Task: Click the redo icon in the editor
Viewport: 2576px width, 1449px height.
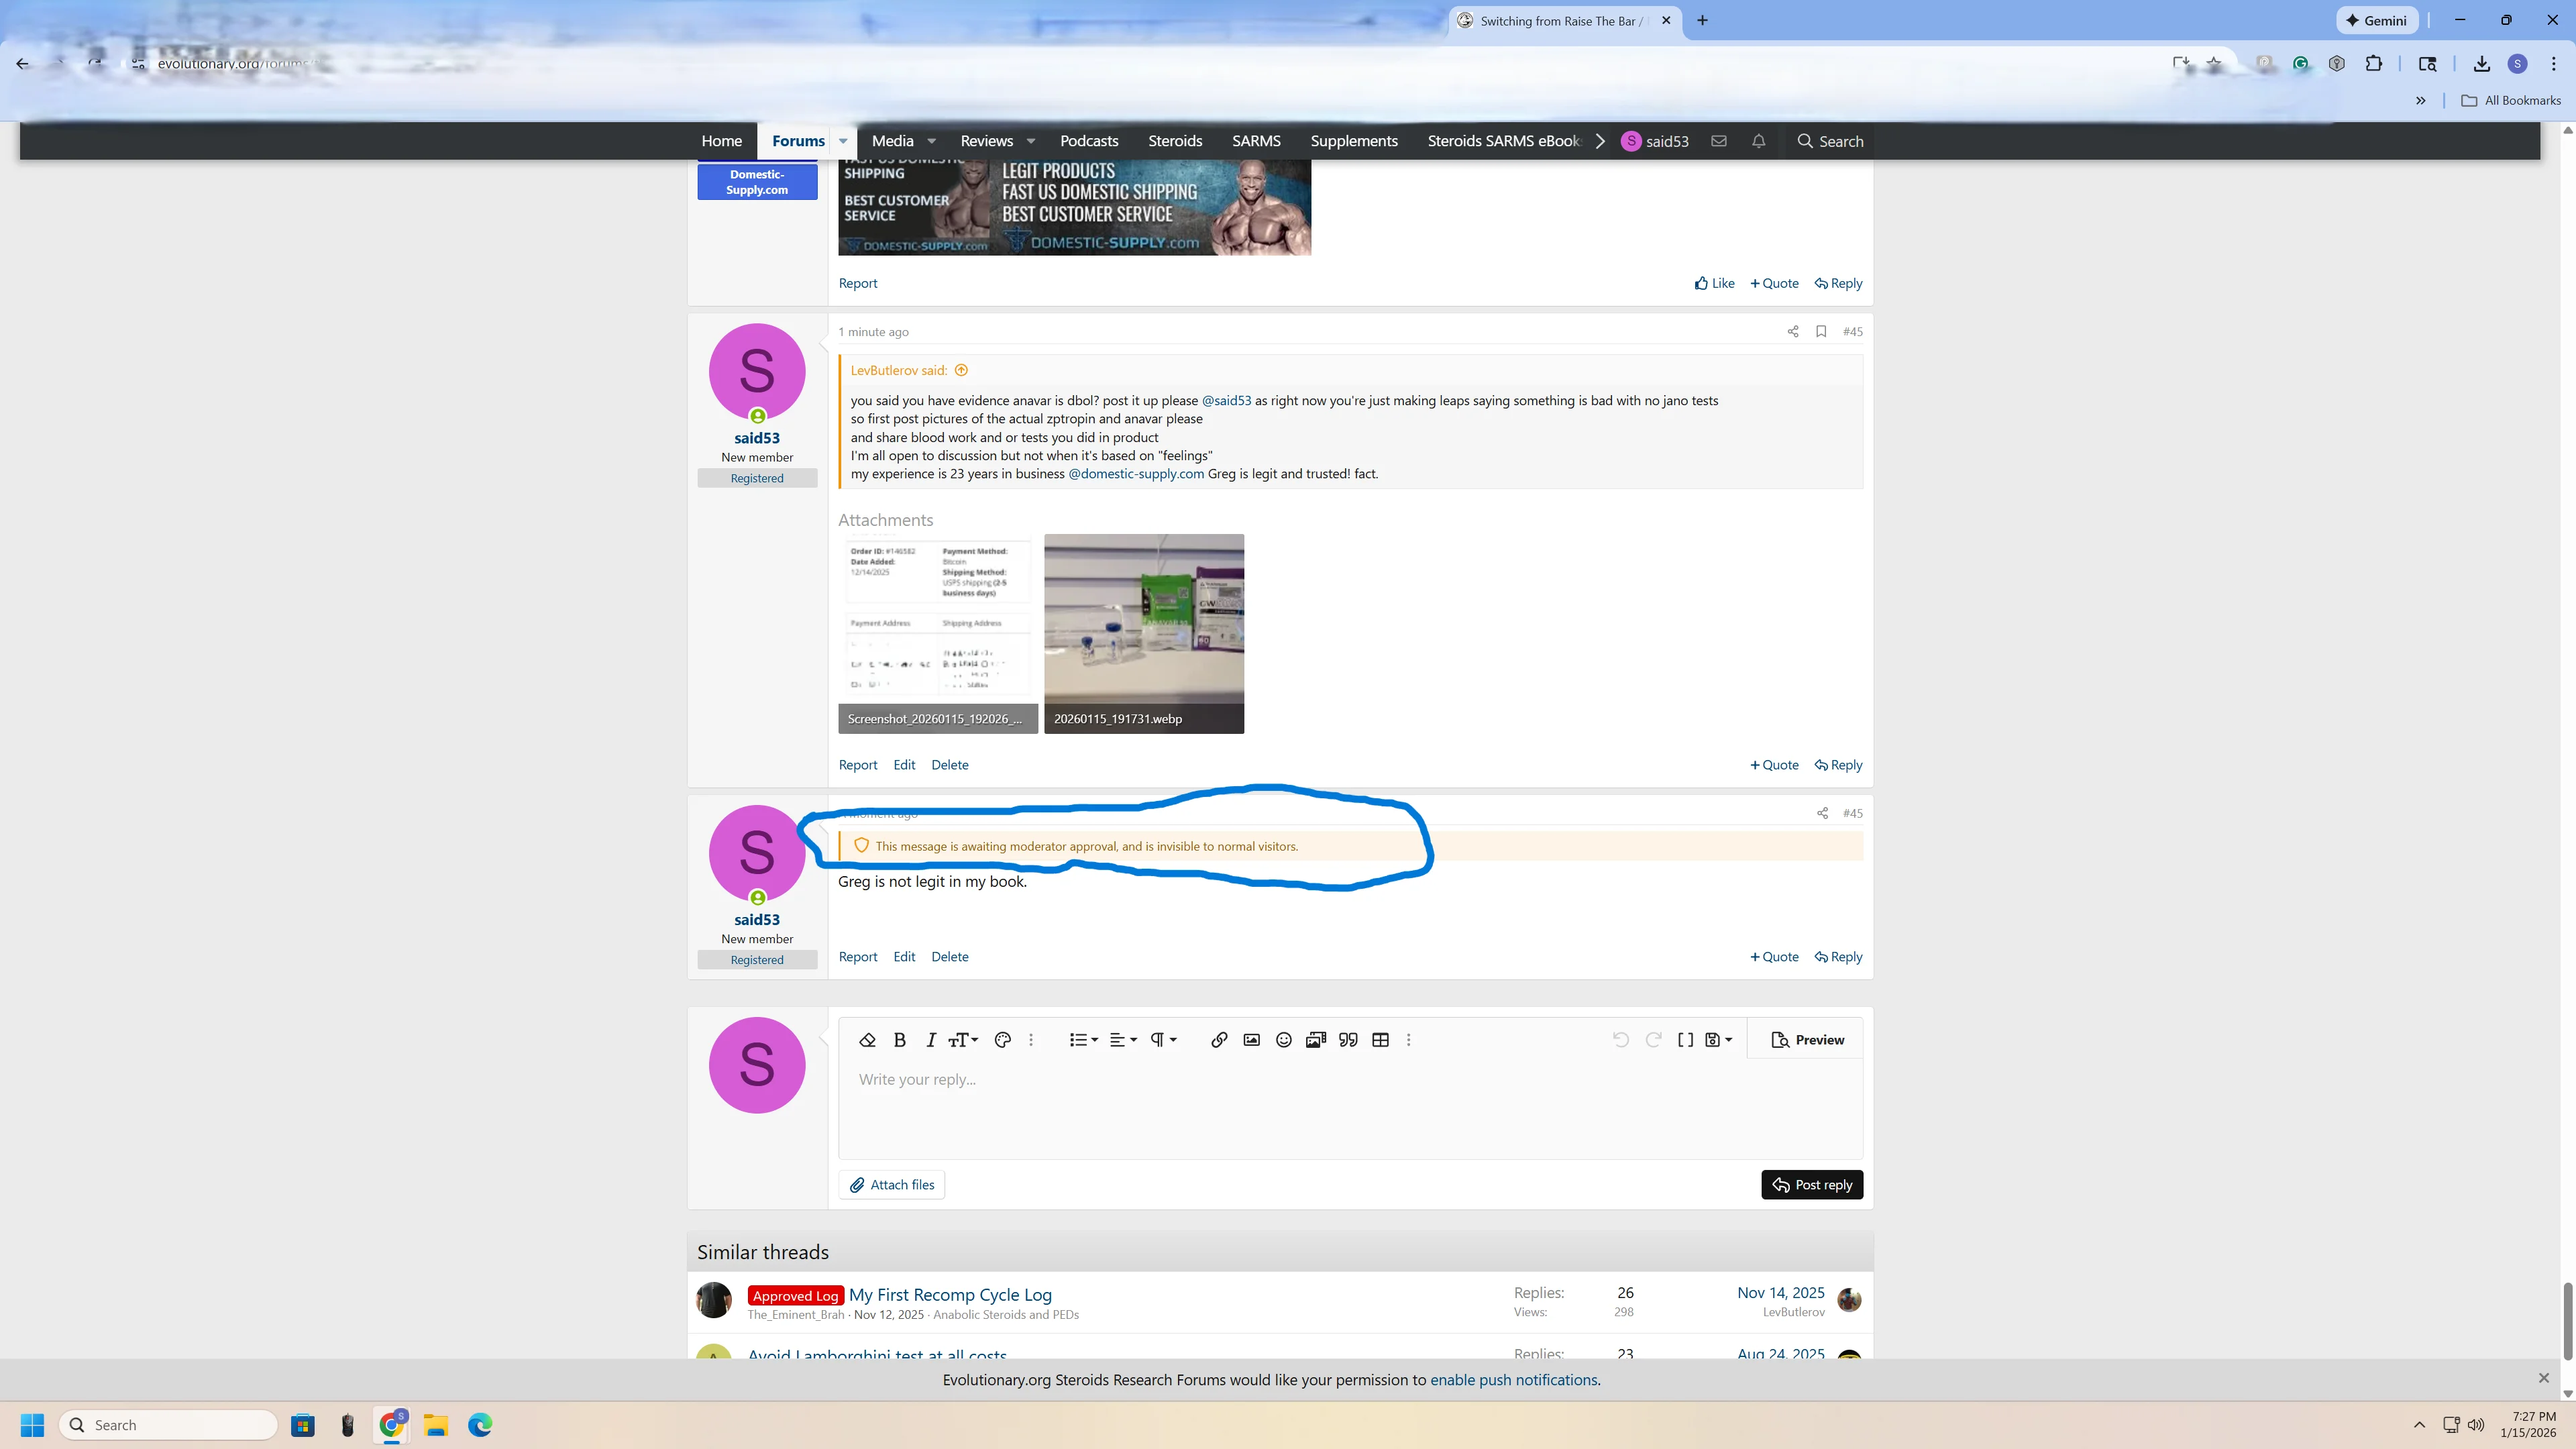Action: [1654, 1040]
